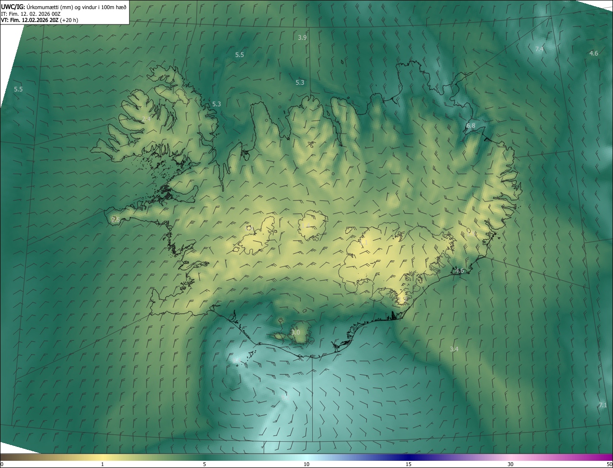Click the 10 tick on the colour scale
Viewport: 613px width, 468px height.
click(306, 464)
